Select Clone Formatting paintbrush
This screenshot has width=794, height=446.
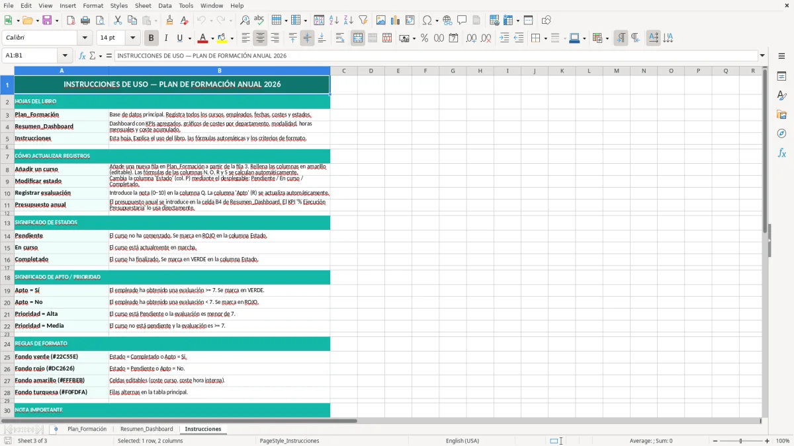[170, 20]
